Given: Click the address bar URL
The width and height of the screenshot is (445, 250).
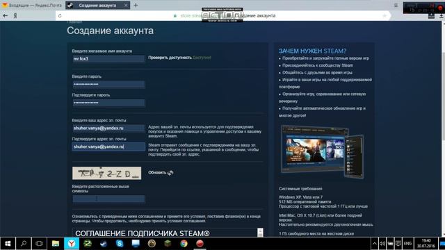Looking at the screenshot, I should [224, 15].
